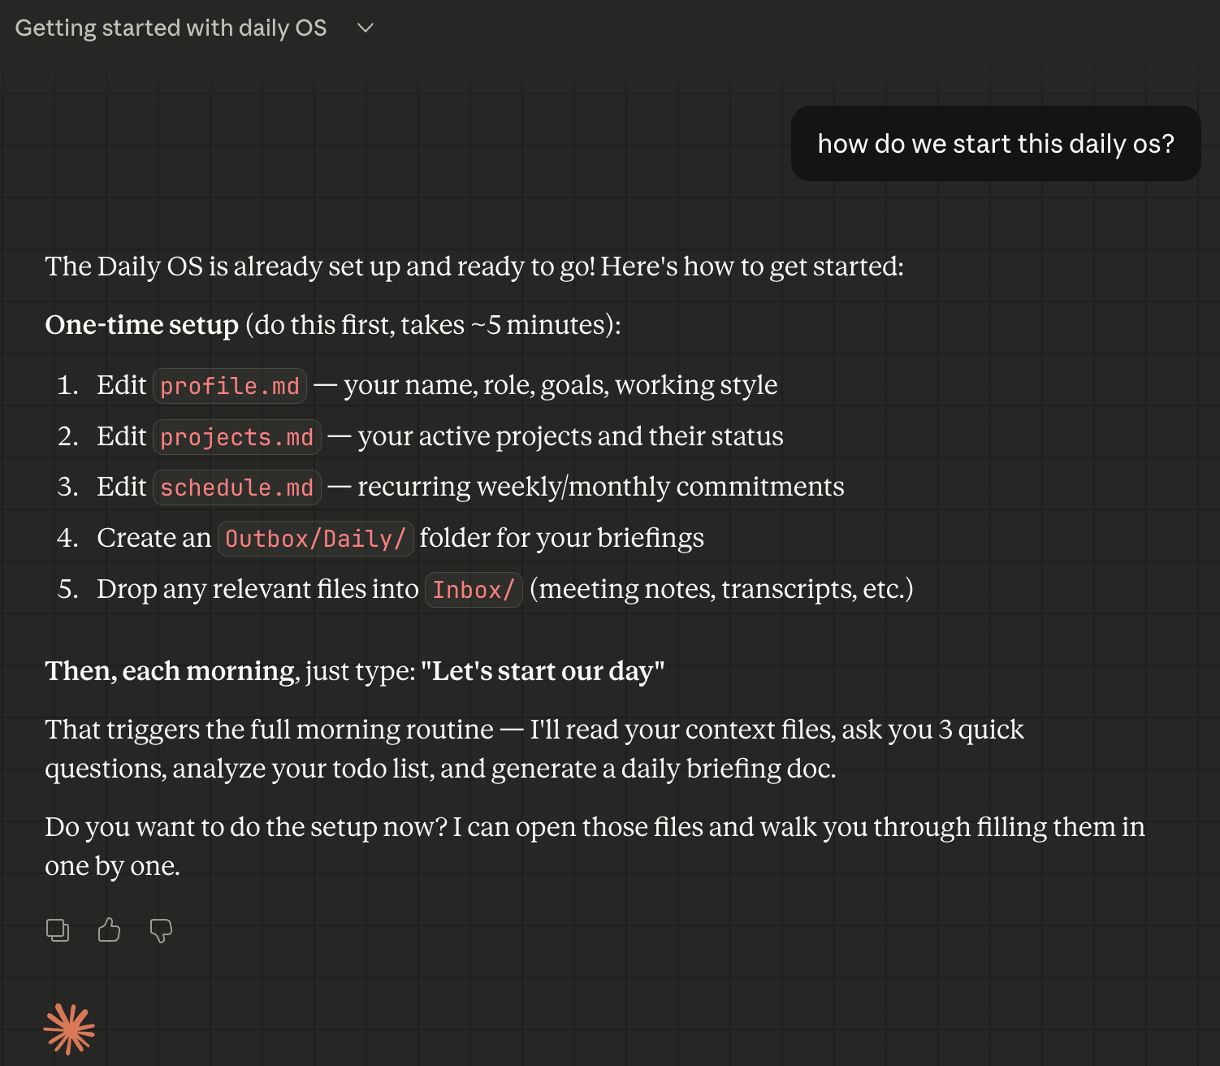Click the schedule.md inline code tag
This screenshot has width=1220, height=1066.
(x=236, y=487)
